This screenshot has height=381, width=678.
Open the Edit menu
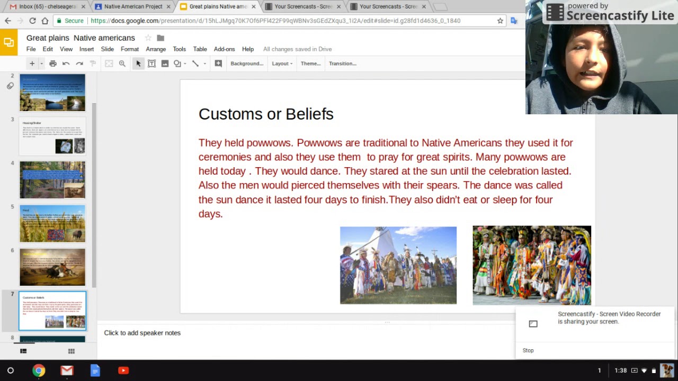coord(48,49)
